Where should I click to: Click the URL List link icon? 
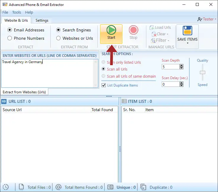(4, 102)
